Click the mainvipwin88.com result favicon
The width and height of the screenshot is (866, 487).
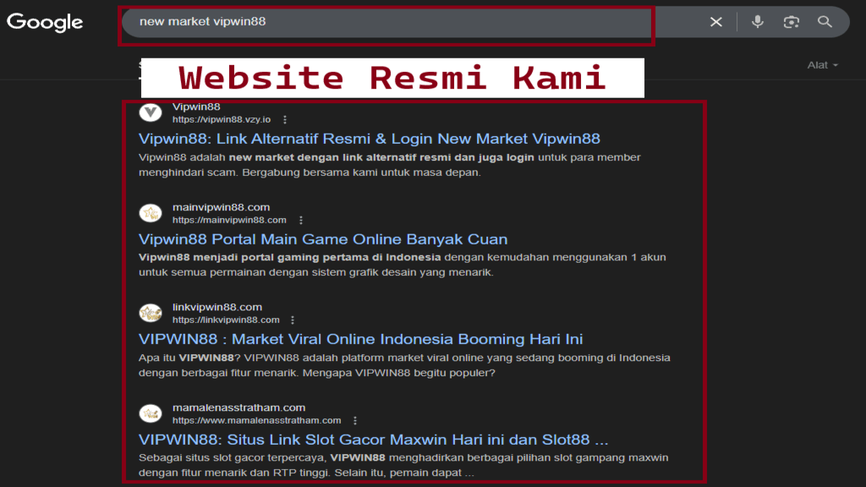pyautogui.click(x=151, y=212)
